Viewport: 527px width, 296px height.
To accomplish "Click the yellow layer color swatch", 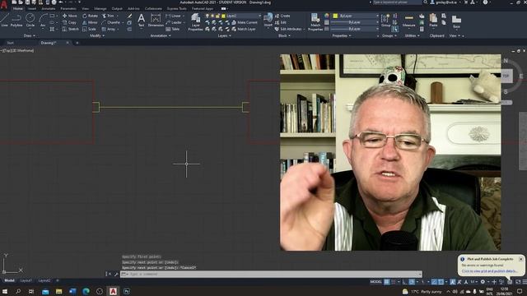I will click(223, 16).
